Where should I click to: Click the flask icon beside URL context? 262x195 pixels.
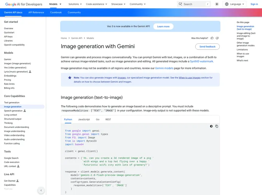pyautogui.click(x=18, y=166)
